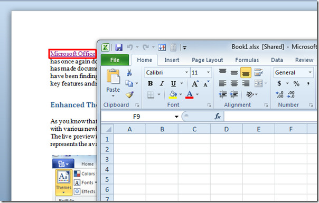Click the Merge & Center icon
The image size is (319, 203).
click(x=258, y=83)
